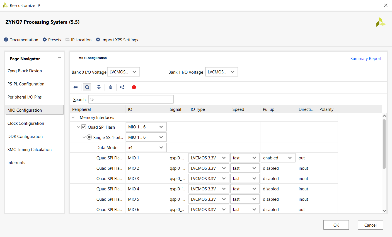
Task: Go to SMC Timing Calculation page
Action: tap(35, 150)
